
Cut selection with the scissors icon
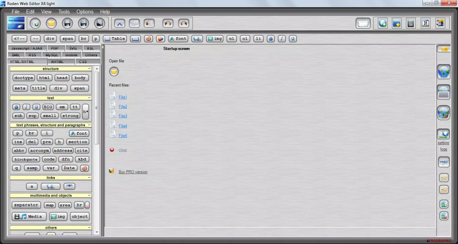(120, 23)
